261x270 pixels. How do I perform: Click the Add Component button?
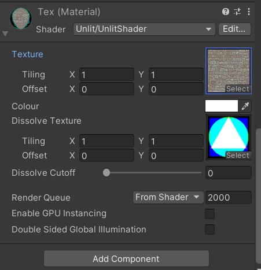(x=126, y=258)
